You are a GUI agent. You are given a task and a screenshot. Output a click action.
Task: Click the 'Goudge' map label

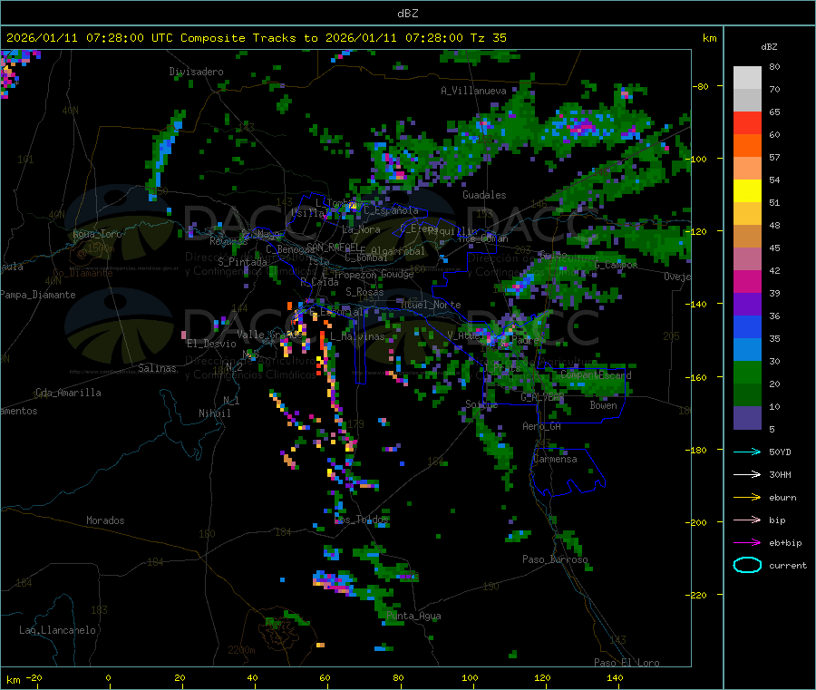(398, 274)
